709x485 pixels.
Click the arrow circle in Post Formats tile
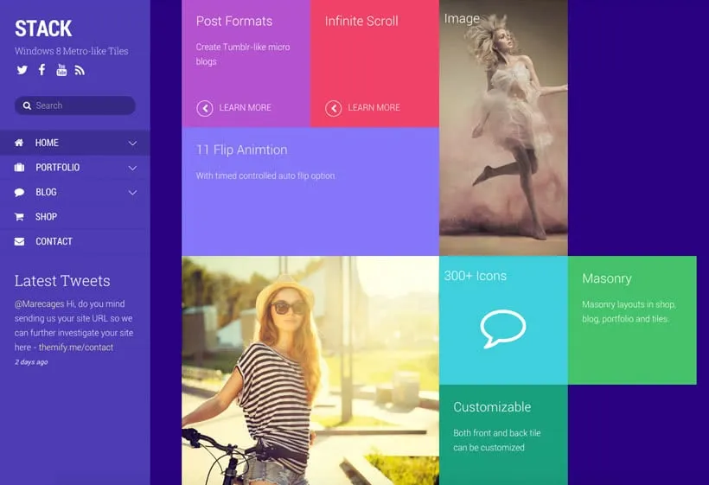tap(205, 108)
